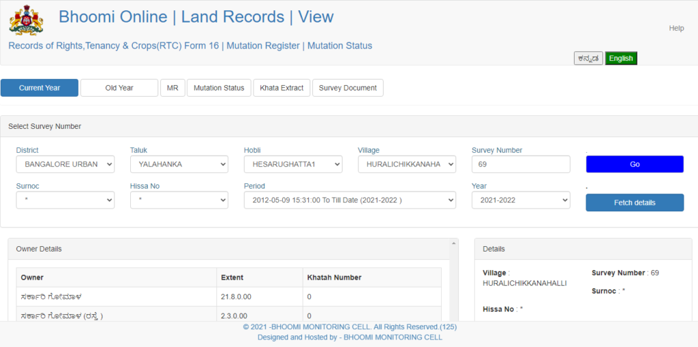
Task: Switch language to Kannada
Action: pyautogui.click(x=588, y=59)
